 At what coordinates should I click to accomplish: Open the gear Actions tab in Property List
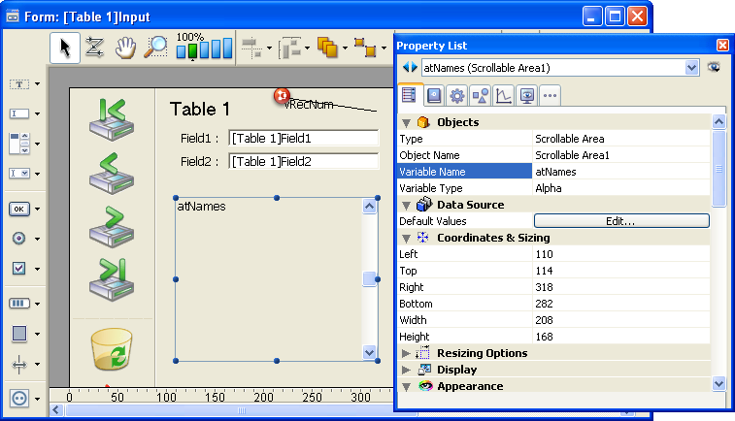455,95
